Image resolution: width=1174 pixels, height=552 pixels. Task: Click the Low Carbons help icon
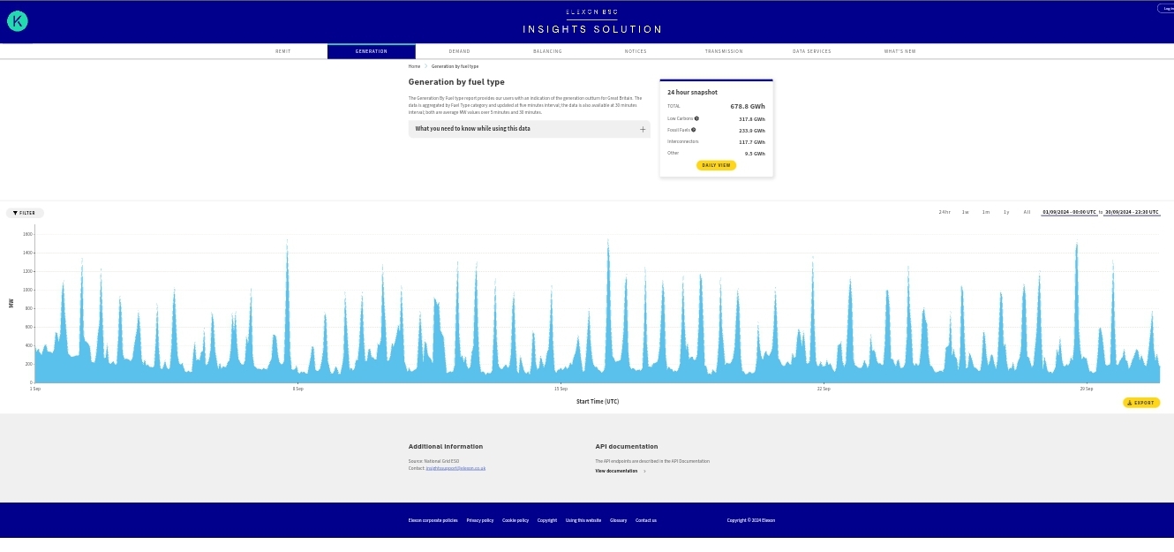[696, 118]
